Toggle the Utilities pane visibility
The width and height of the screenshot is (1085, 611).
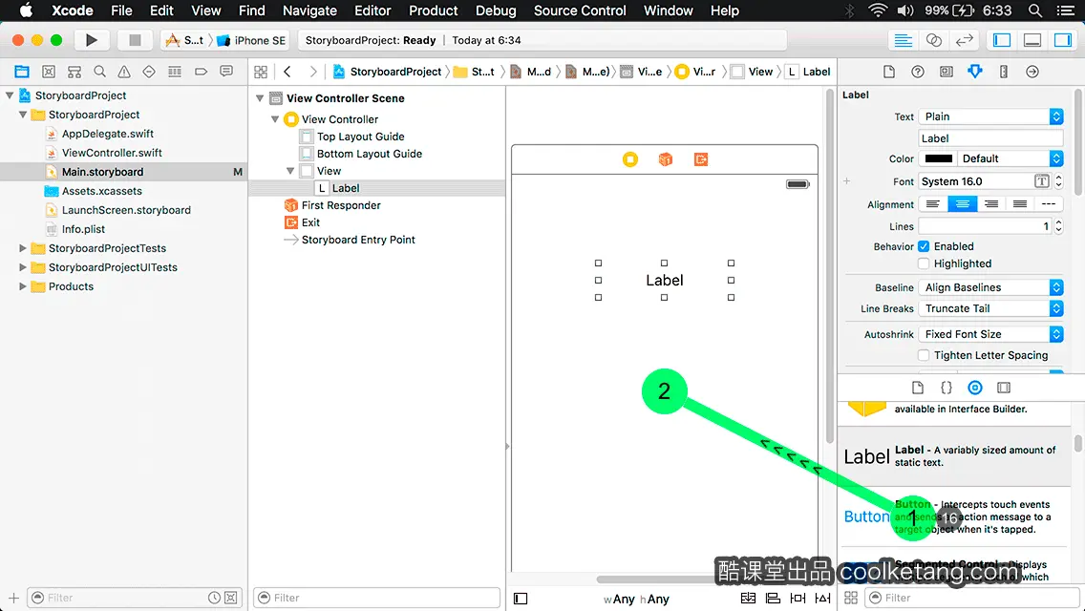coord(1062,40)
